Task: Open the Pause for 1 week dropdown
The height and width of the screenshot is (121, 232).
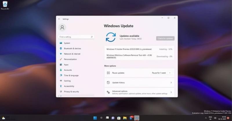Action: click(161, 73)
